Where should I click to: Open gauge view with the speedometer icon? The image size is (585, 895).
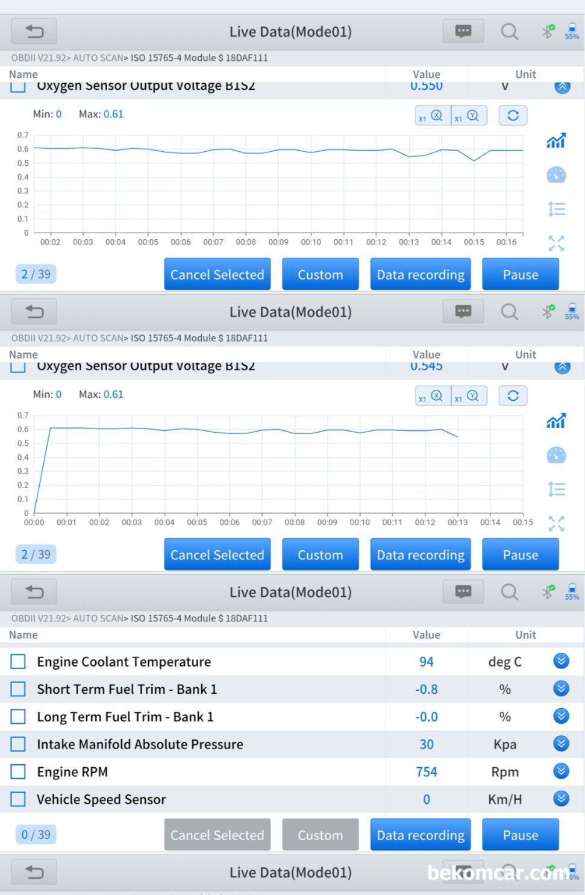coord(555,175)
